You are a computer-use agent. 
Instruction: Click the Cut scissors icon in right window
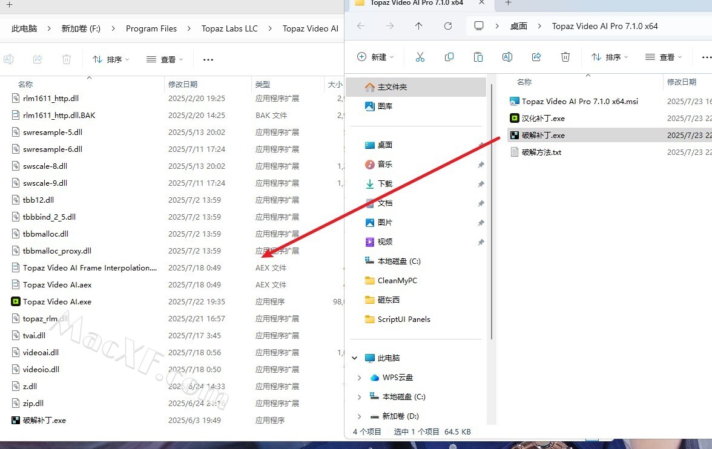420,57
